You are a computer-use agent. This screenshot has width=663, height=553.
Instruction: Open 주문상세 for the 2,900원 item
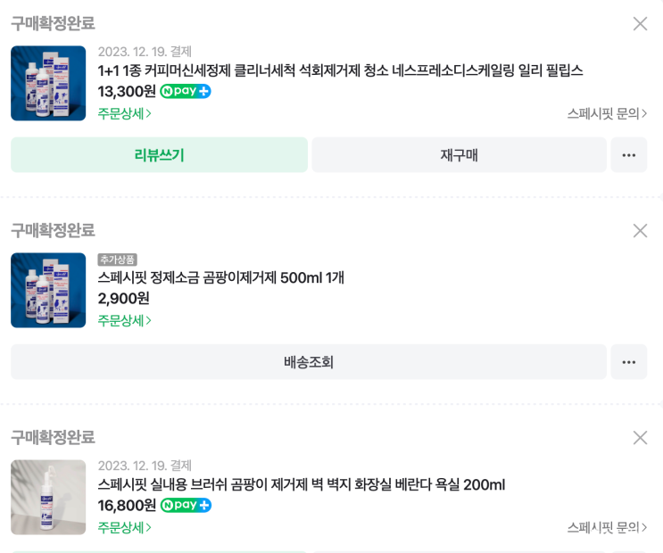(125, 320)
